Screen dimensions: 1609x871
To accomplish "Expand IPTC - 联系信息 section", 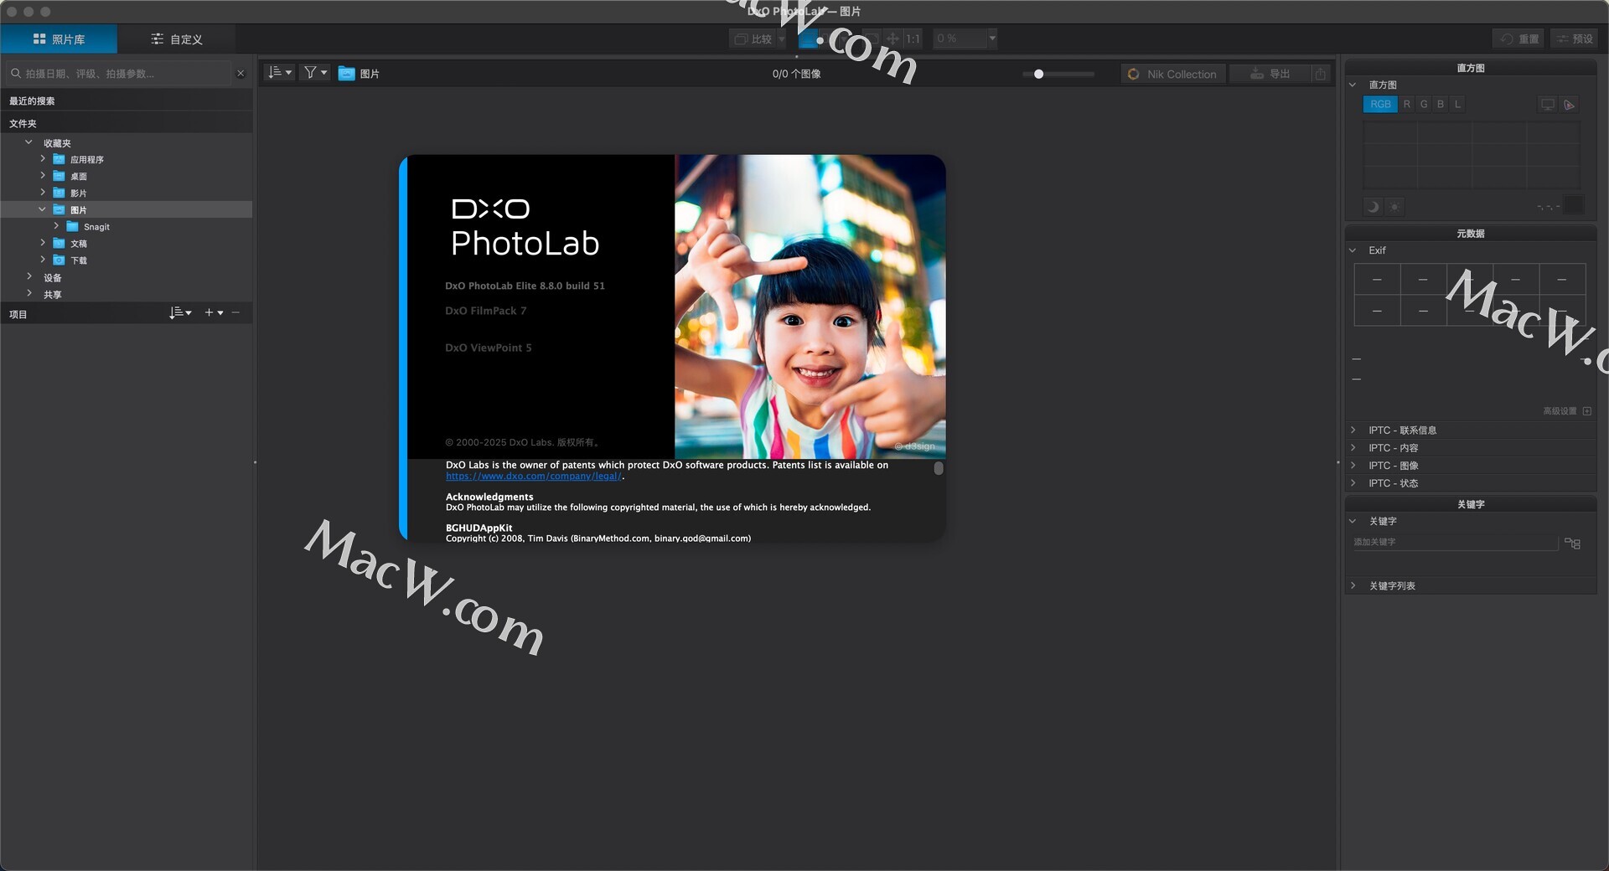I will (1353, 430).
